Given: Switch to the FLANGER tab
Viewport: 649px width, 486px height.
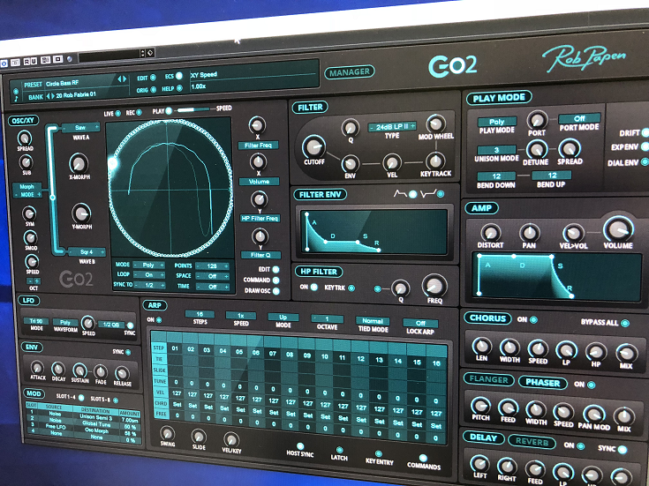Looking at the screenshot, I should click(x=489, y=379).
